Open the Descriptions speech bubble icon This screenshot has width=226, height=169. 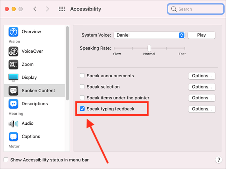(13, 104)
